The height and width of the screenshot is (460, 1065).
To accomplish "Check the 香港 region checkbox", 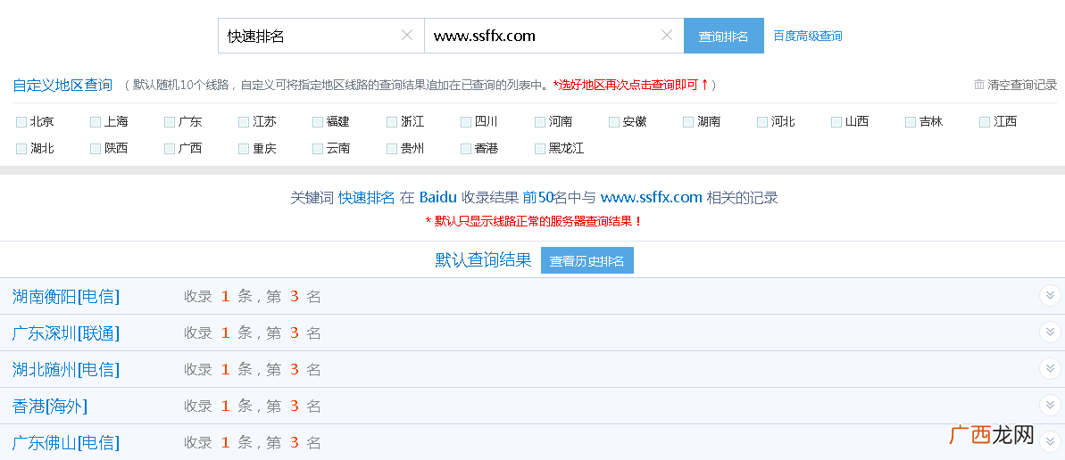I will tap(465, 149).
